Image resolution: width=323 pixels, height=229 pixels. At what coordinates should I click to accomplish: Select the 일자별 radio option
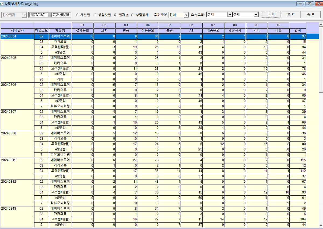pyautogui.click(x=116, y=15)
